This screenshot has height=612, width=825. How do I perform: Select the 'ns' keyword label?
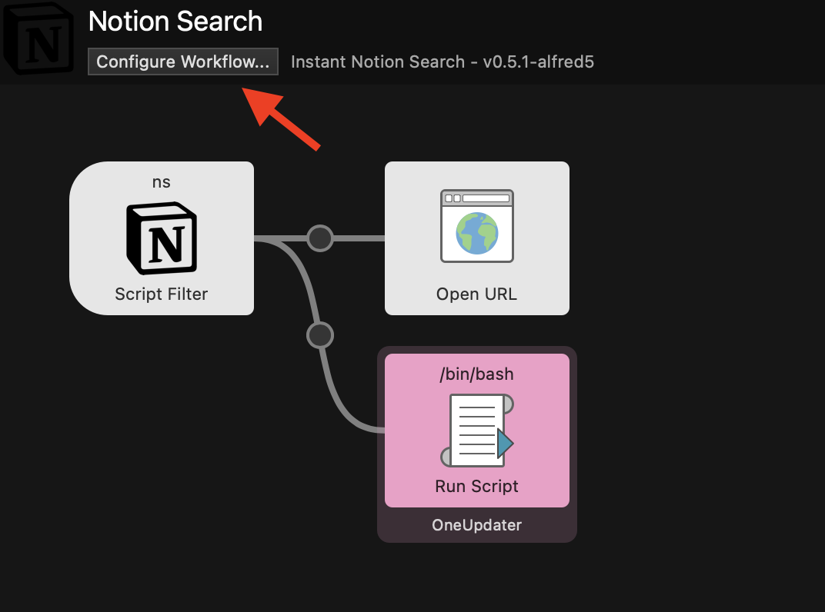tap(161, 182)
